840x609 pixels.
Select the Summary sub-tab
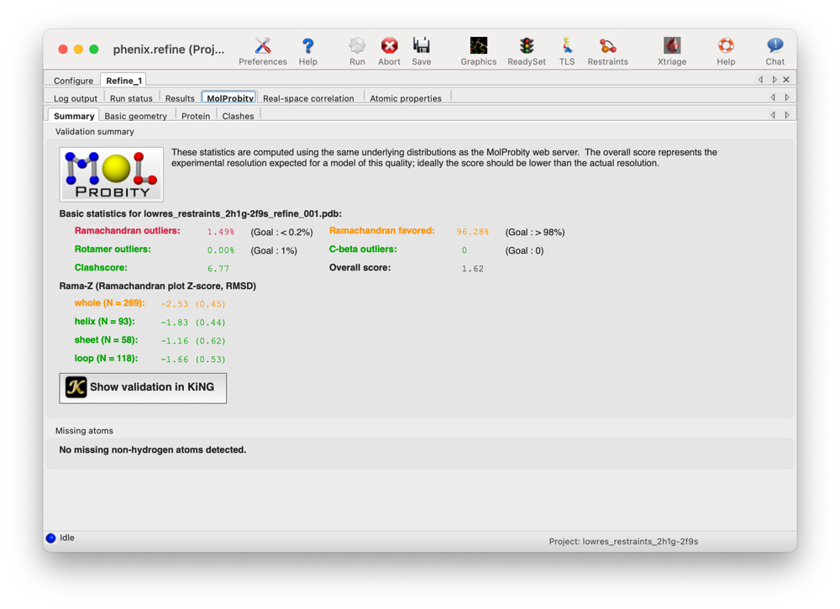(74, 116)
